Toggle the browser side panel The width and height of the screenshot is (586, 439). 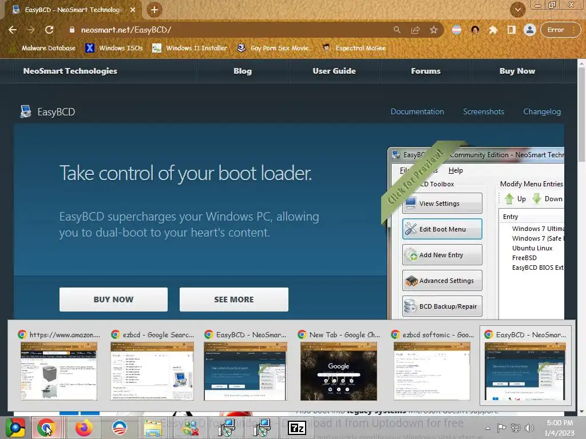click(x=511, y=30)
